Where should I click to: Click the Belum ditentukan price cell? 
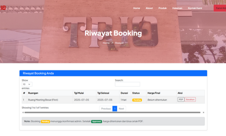(161, 100)
